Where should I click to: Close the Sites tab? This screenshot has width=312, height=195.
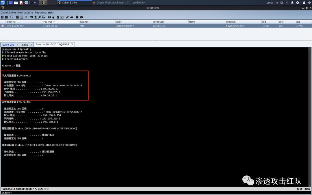[x=31, y=45]
